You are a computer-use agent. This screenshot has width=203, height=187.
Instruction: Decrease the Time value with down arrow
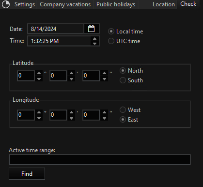(94, 44)
